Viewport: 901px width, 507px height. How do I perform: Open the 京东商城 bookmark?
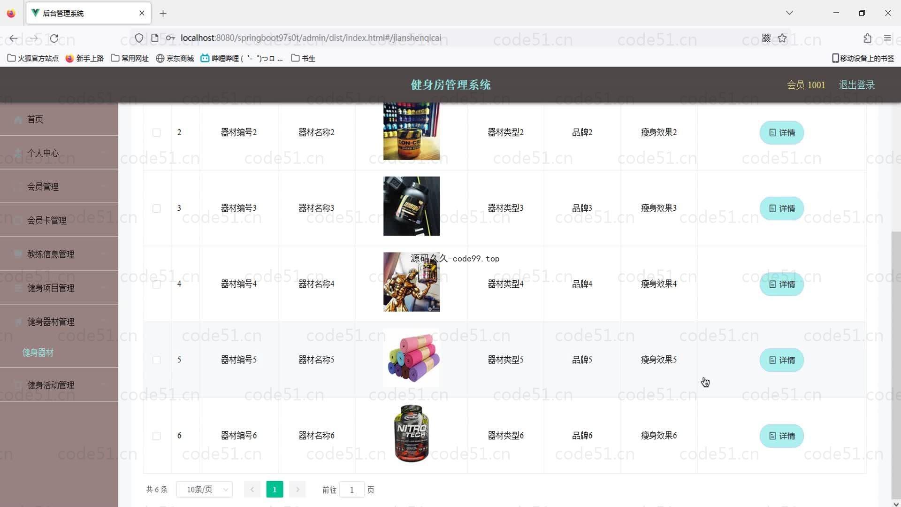click(175, 58)
